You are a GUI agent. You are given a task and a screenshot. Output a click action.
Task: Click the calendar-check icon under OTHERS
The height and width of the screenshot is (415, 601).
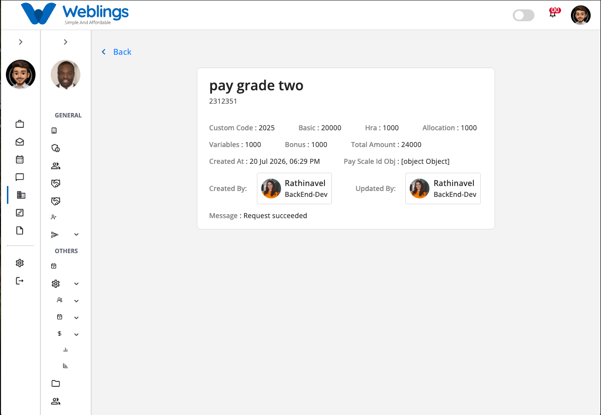(x=54, y=266)
